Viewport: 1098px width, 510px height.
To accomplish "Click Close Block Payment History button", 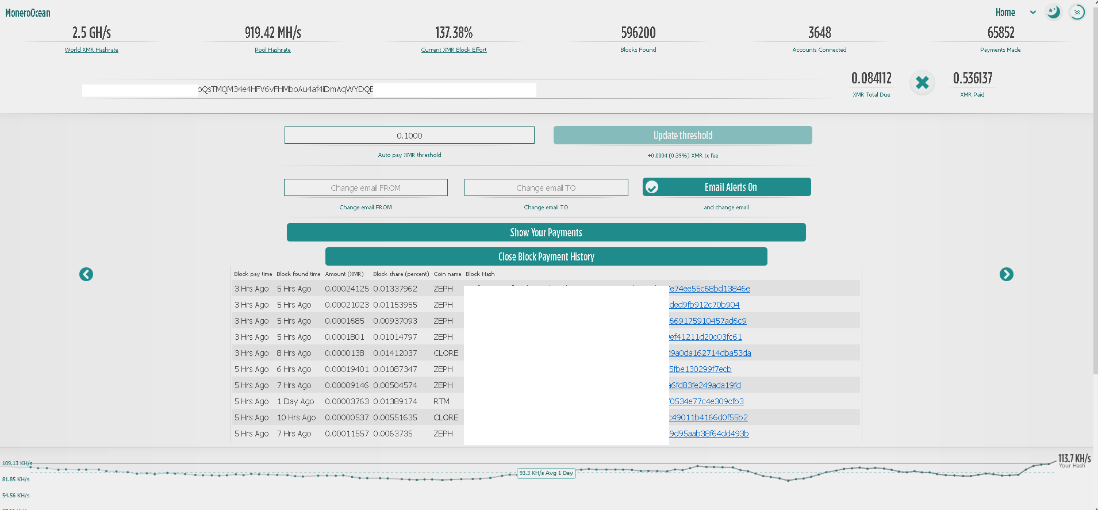I will [x=546, y=256].
